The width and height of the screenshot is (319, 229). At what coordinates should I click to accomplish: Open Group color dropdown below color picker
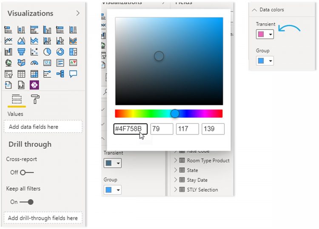click(x=113, y=190)
